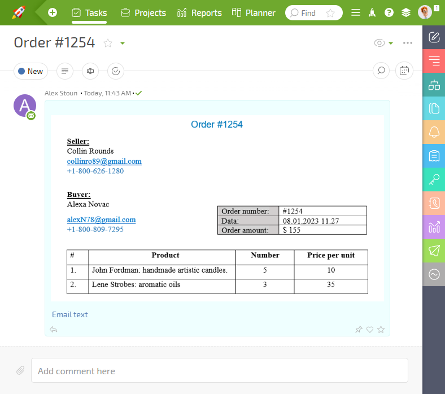
Task: Click the notification badge showing 1
Action: click(x=437, y=8)
